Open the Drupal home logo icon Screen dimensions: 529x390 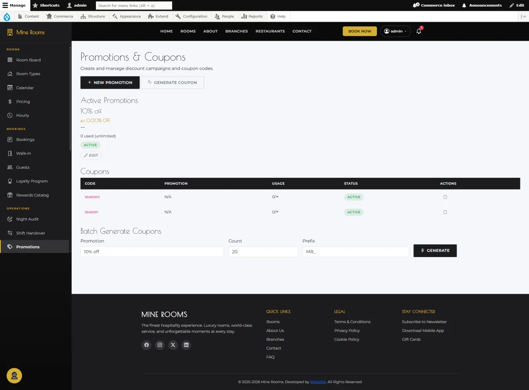(7, 17)
